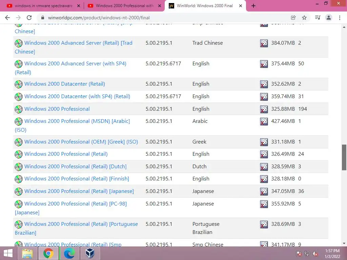Click x86 icon in the 427.46MB Arabic row
The width and height of the screenshot is (347, 260).
(x=264, y=122)
